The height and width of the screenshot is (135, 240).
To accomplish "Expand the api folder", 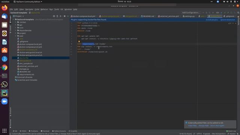I will 16,25.
